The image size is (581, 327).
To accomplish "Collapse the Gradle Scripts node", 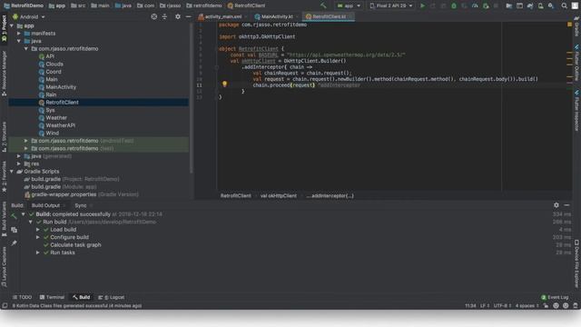I will (12, 172).
